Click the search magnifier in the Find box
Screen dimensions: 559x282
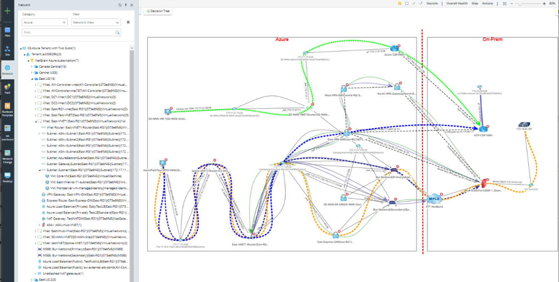(x=118, y=32)
